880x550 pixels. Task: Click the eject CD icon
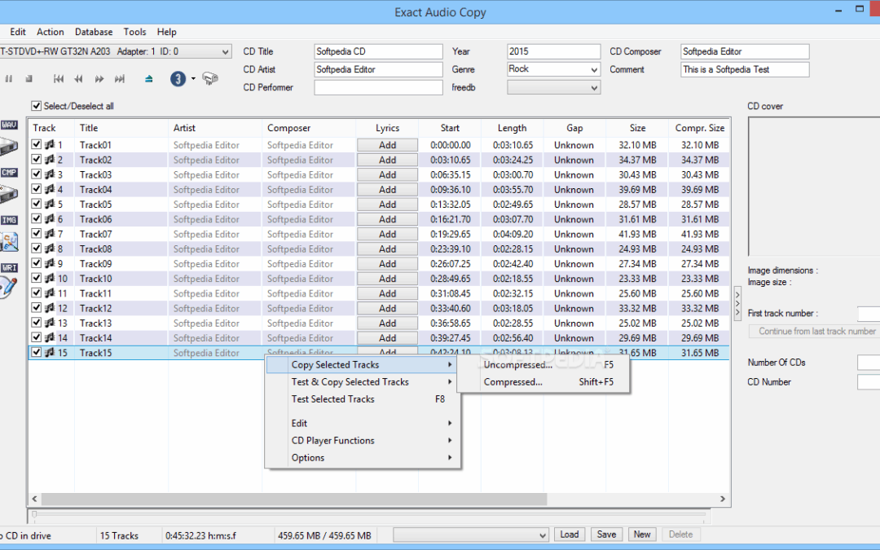coord(148,79)
